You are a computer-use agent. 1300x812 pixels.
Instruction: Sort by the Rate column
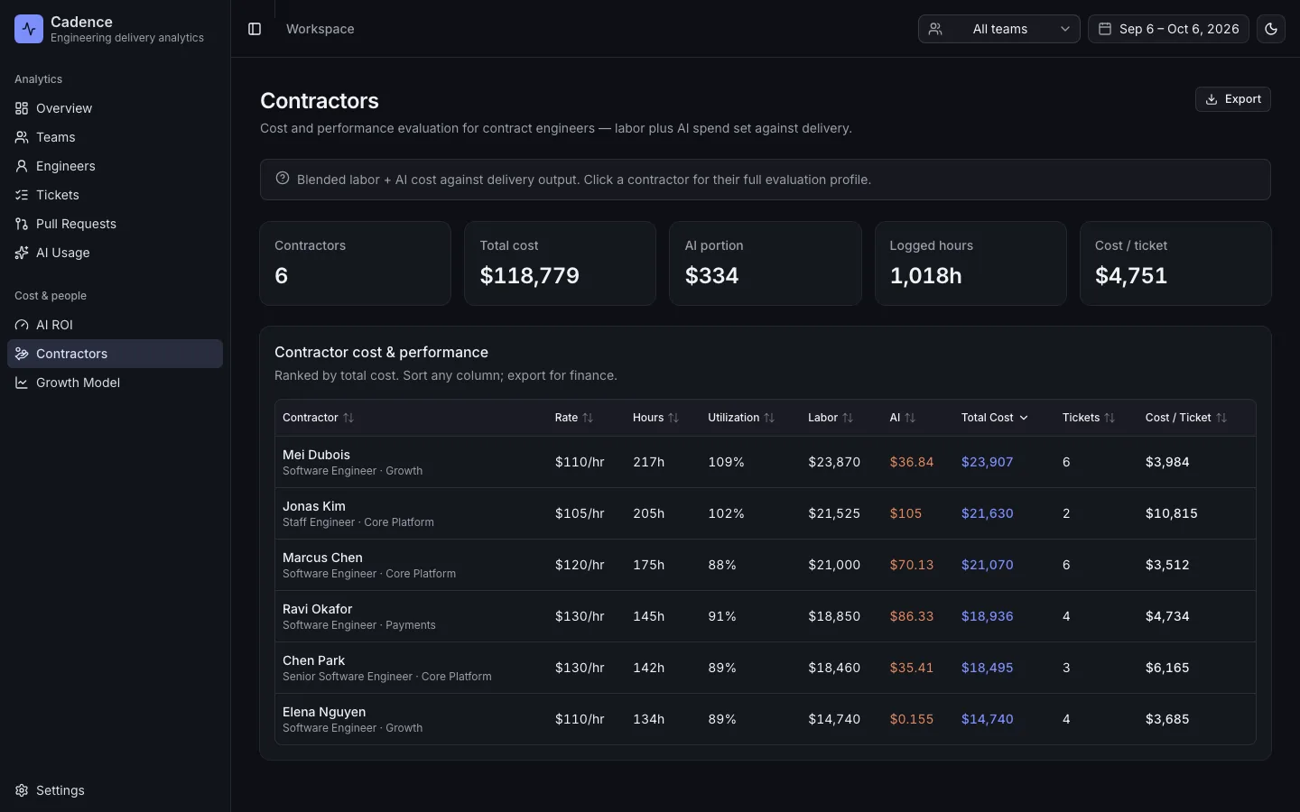pos(574,418)
